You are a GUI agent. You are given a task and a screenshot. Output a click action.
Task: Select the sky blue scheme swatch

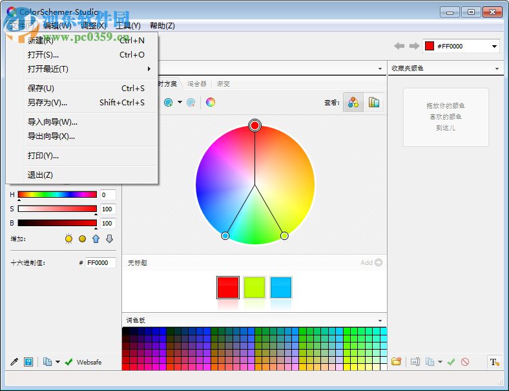click(x=281, y=288)
